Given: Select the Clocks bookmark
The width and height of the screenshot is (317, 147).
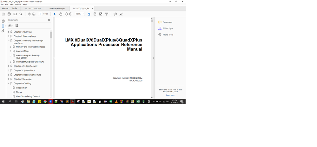Looking at the screenshot, I should 19,92.
